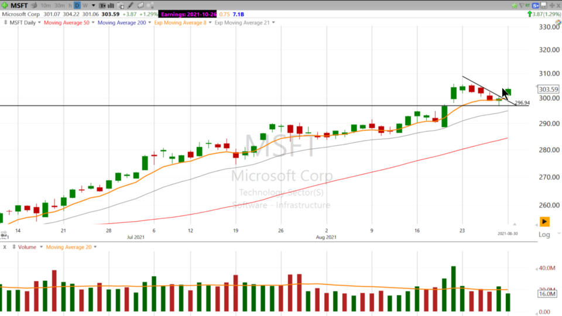Viewport: 562px width, 316px height.
Task: Select the pencil drawing tool
Action: (131, 5)
